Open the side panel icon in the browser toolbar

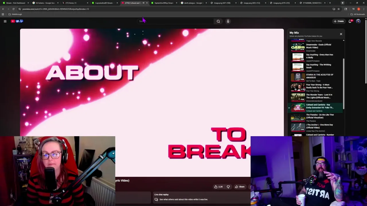pyautogui.click(x=346, y=9)
